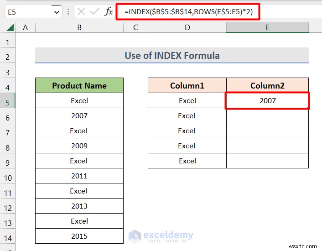The height and width of the screenshot is (251, 322).
Task: Select column B header
Action: 79,27
